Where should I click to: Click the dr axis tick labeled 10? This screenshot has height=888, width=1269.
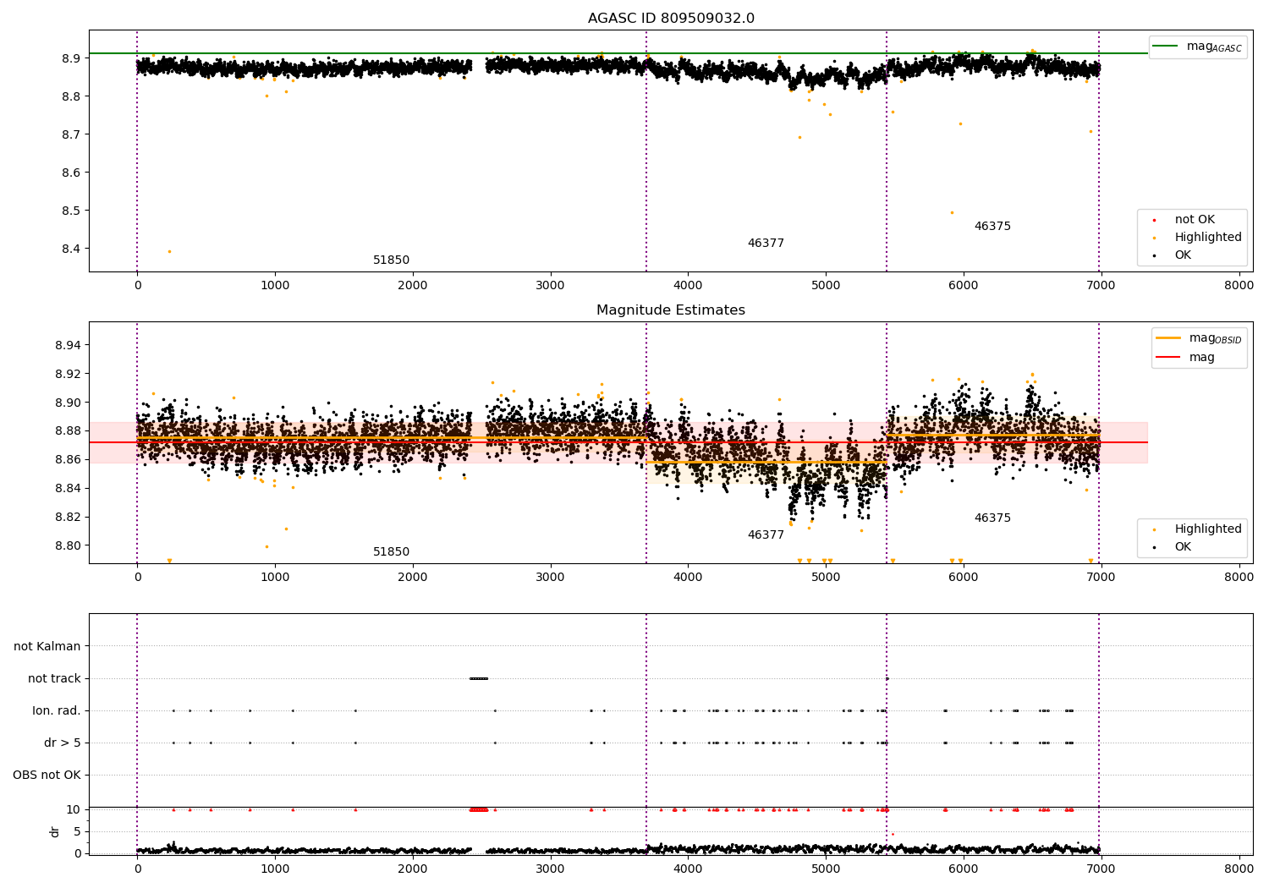74,809
